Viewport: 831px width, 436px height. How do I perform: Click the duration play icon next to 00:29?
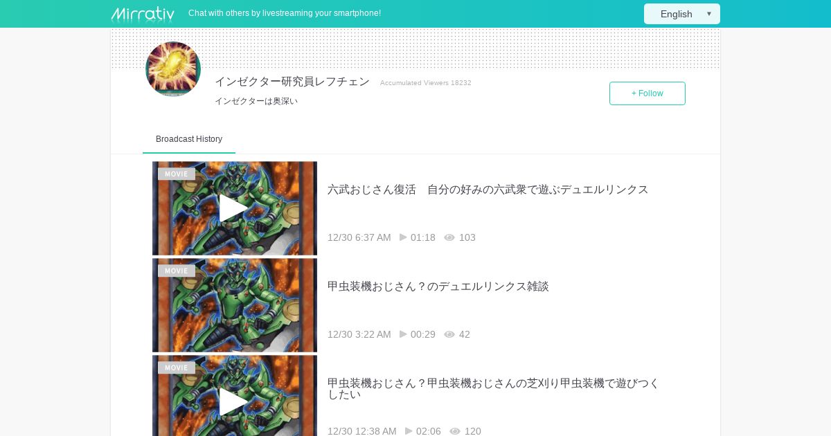pyautogui.click(x=404, y=334)
